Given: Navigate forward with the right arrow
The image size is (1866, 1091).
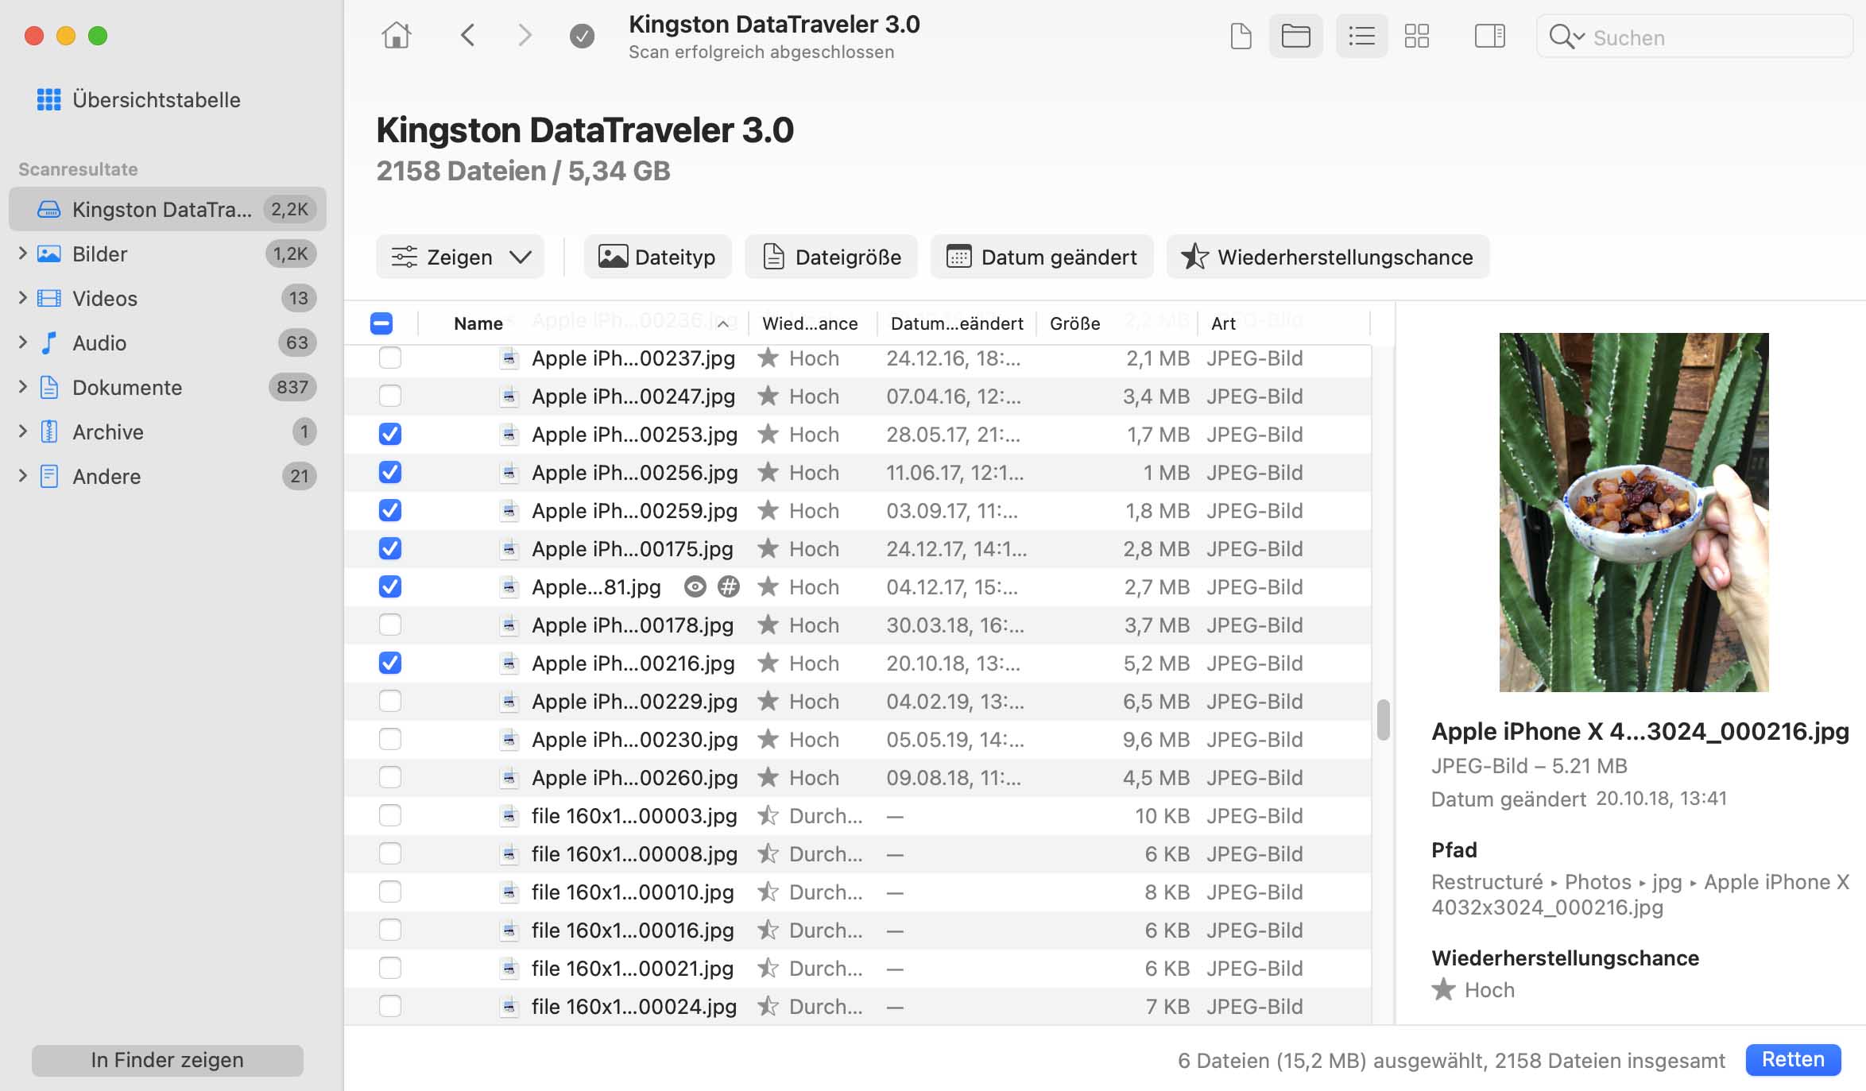Looking at the screenshot, I should point(525,36).
